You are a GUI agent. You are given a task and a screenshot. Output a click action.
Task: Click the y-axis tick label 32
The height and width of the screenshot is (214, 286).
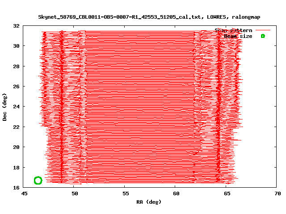(x=16, y=26)
